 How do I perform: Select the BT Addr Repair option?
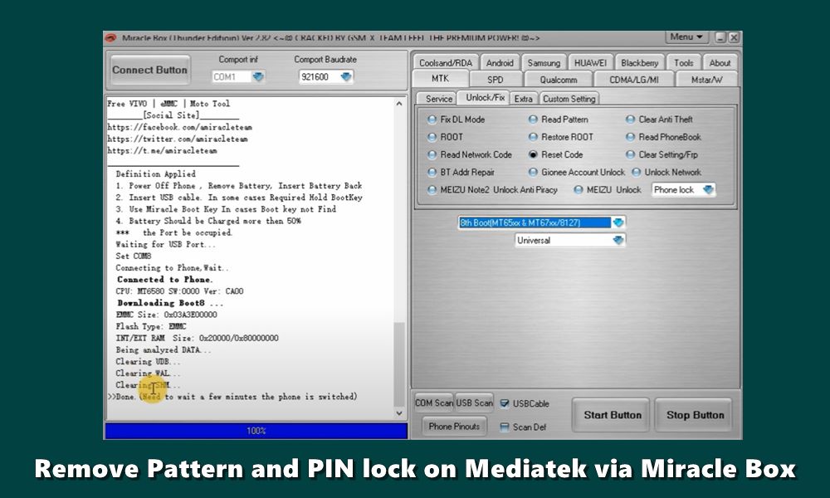pos(432,172)
